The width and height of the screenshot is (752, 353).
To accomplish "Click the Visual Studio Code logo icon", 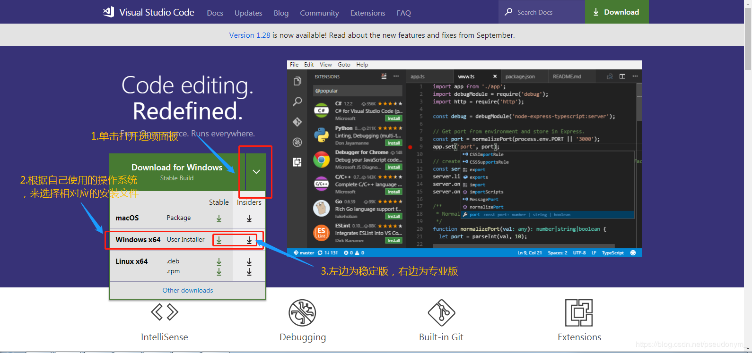I will 108,12.
